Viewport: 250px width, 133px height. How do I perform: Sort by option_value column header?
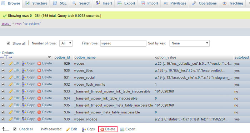165,58
